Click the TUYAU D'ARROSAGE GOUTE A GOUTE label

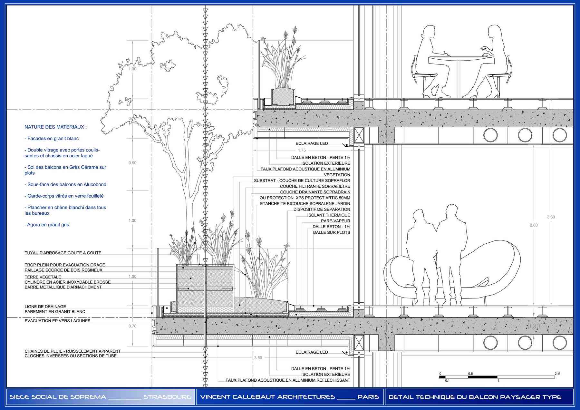coord(63,253)
